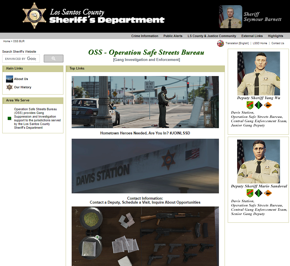Click the magnifier search button
This screenshot has height=266, width=290.
tap(53, 59)
